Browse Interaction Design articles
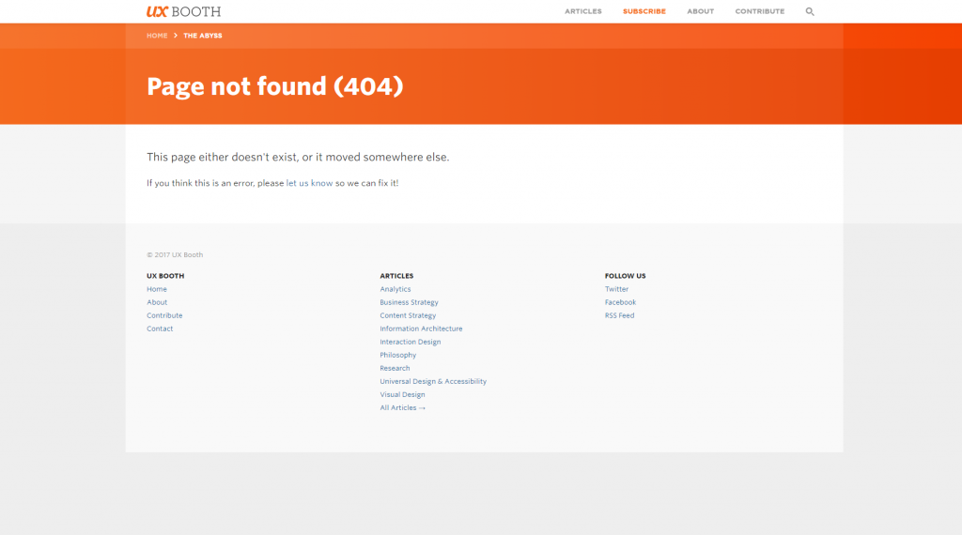 click(x=410, y=342)
